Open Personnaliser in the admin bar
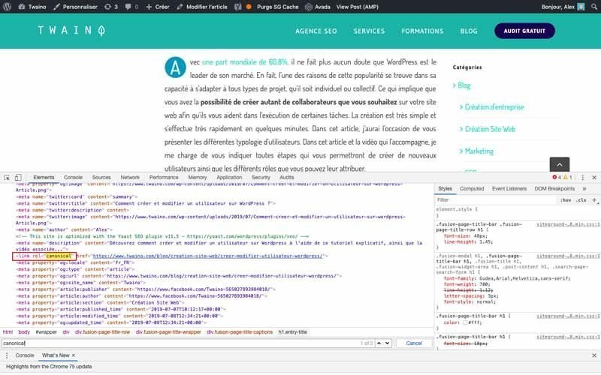 pyautogui.click(x=76, y=7)
